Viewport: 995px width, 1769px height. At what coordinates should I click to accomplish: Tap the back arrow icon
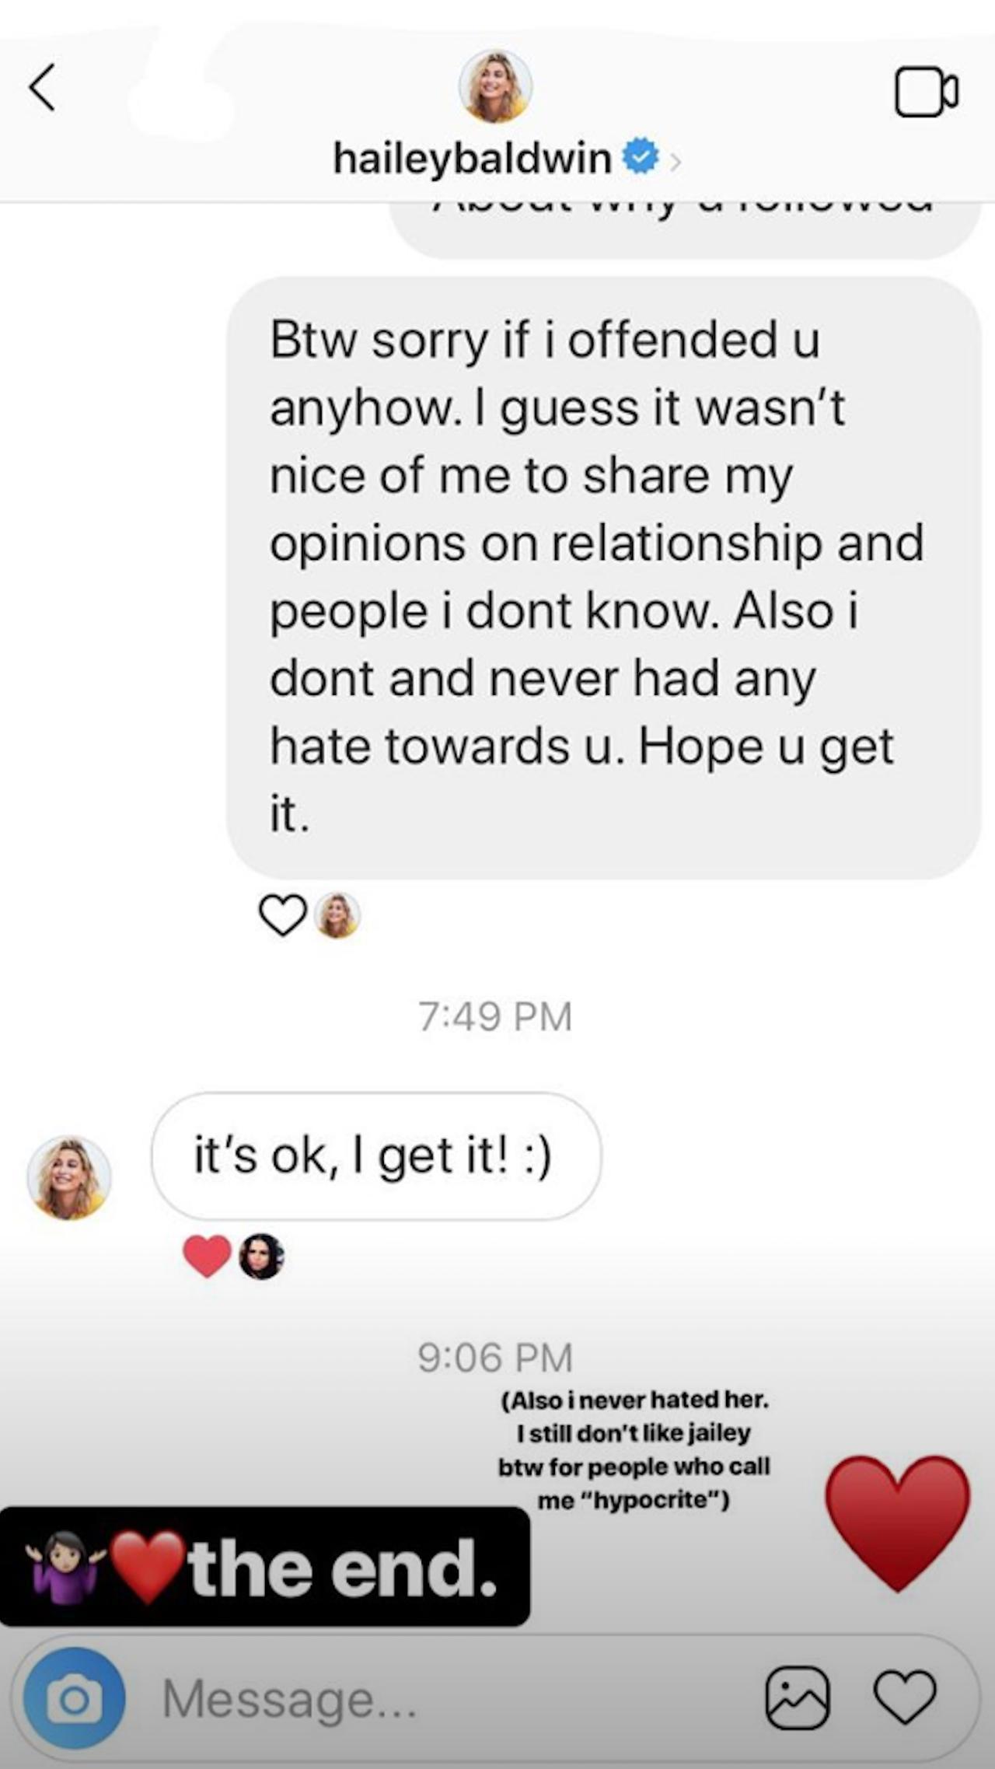[43, 87]
